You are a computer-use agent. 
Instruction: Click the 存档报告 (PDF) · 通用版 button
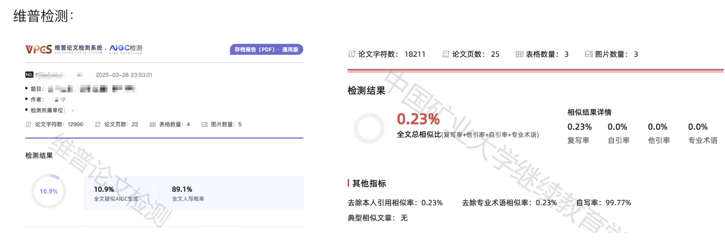coord(266,50)
